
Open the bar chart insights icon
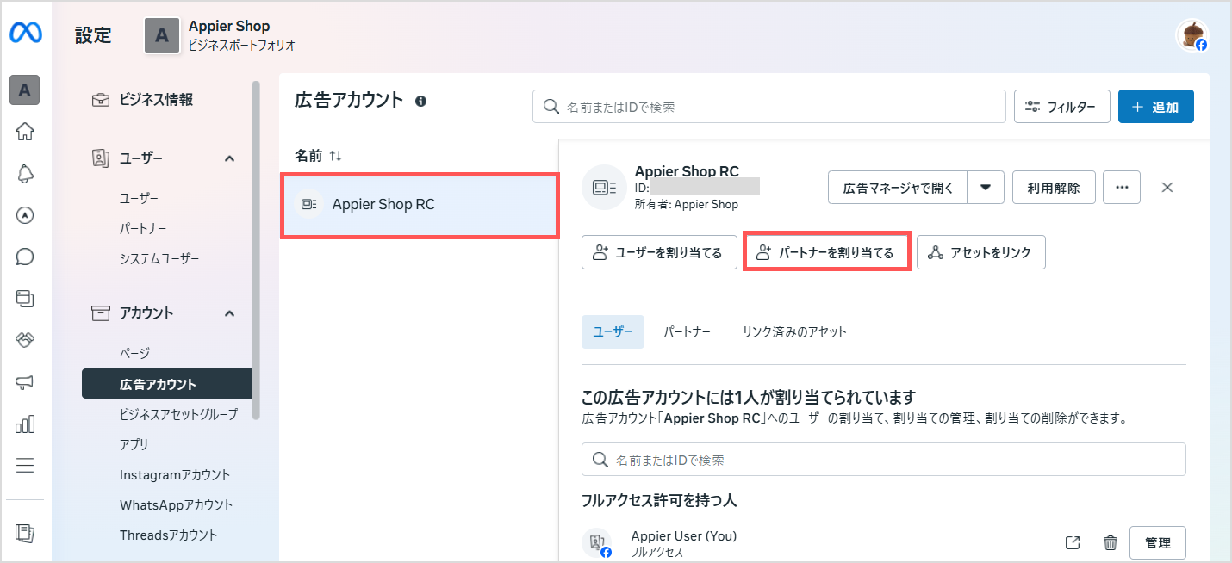25,424
